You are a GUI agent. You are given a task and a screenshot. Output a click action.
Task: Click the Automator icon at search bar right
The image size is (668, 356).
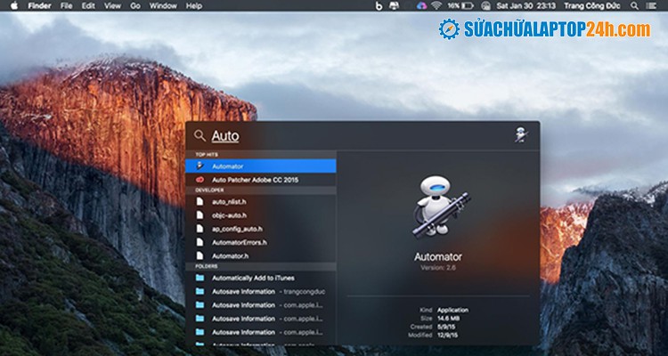tap(521, 135)
